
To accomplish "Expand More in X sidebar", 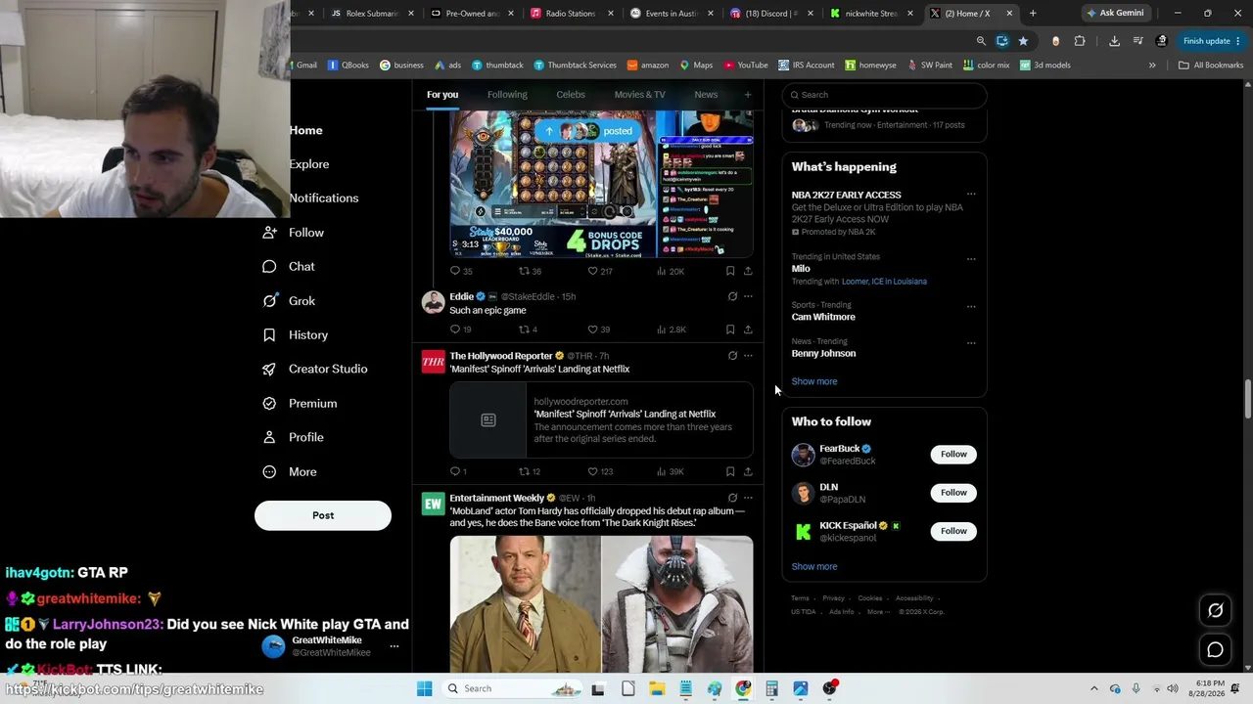I will coord(290,472).
